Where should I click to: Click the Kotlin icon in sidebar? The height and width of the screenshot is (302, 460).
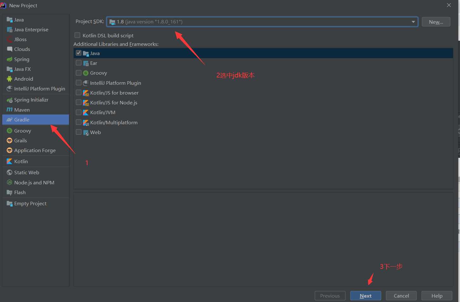(x=9, y=161)
